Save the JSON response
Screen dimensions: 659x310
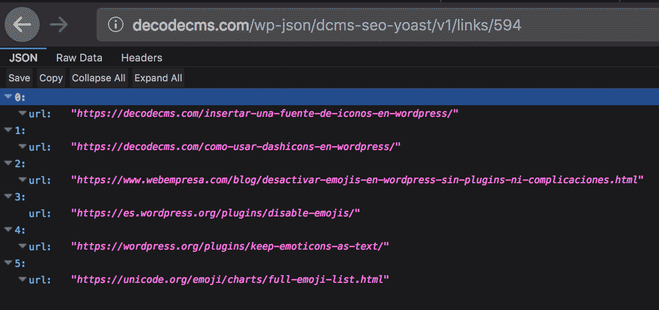click(x=19, y=78)
